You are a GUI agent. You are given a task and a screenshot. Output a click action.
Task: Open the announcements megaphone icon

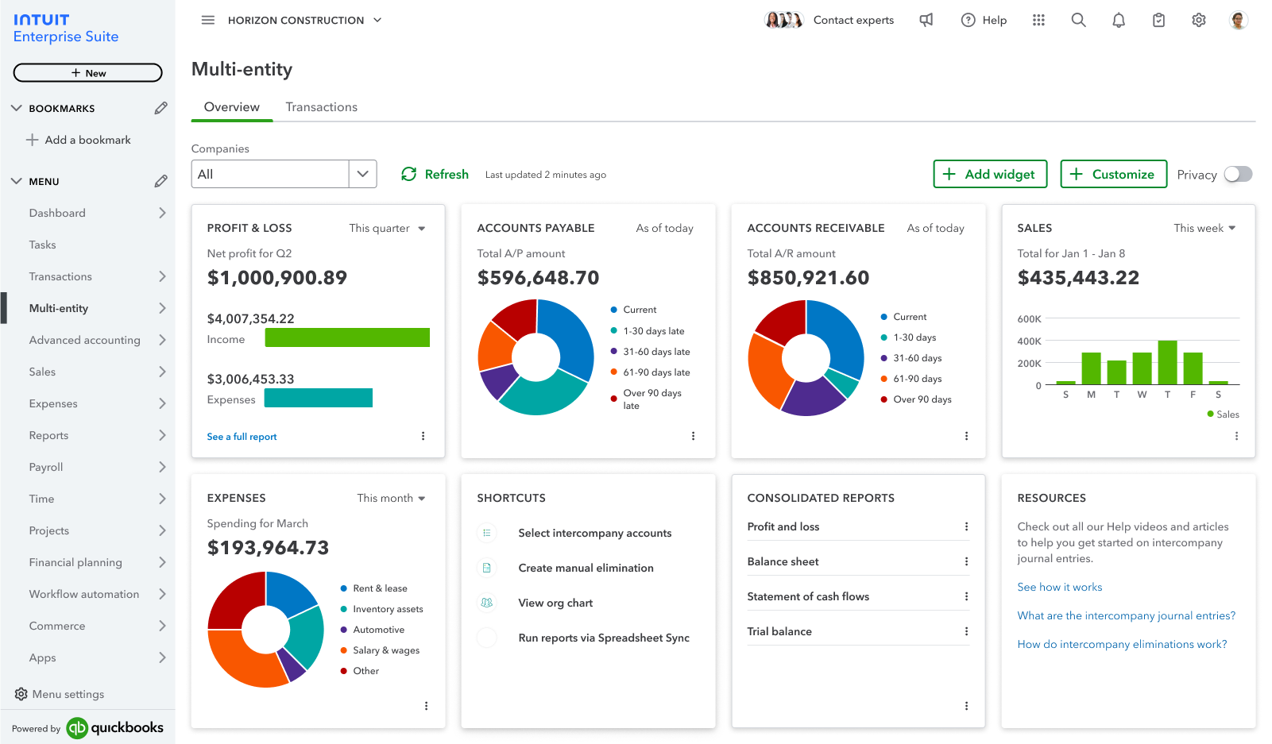coord(926,20)
